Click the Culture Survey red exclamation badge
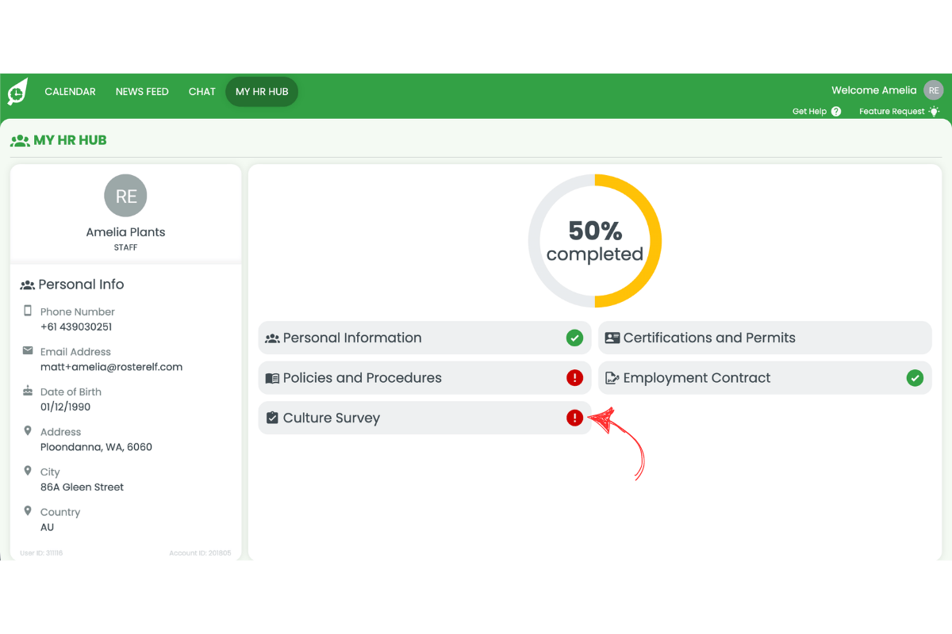The height and width of the screenshot is (634, 952). pos(574,418)
